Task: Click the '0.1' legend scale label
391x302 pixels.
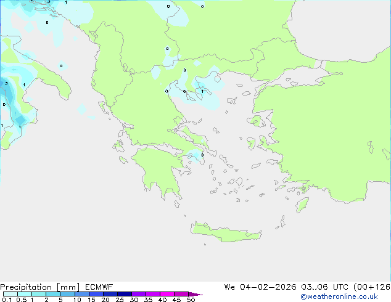Action: click(x=7, y=300)
